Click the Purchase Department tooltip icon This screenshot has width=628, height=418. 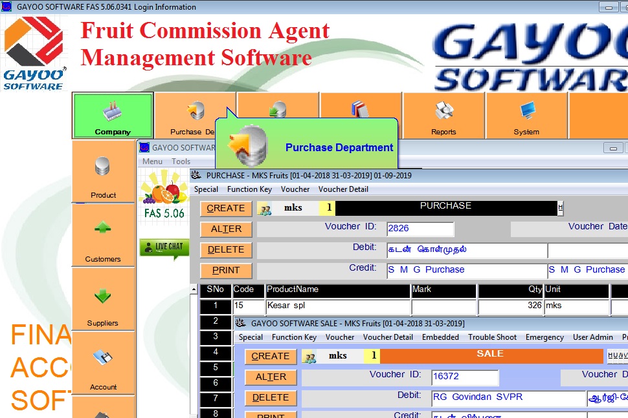tap(247, 146)
